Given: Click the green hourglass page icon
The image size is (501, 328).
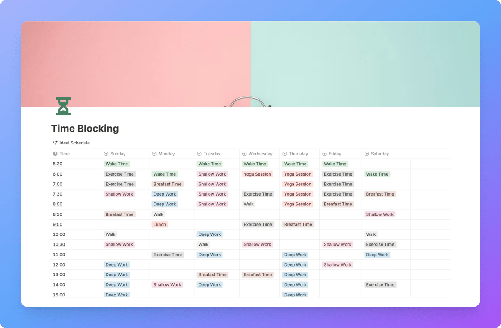Looking at the screenshot, I should [x=63, y=106].
